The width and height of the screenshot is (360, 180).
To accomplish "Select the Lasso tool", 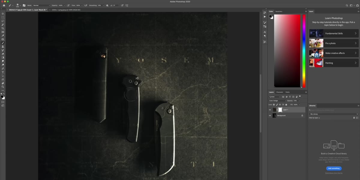I will click(3, 21).
